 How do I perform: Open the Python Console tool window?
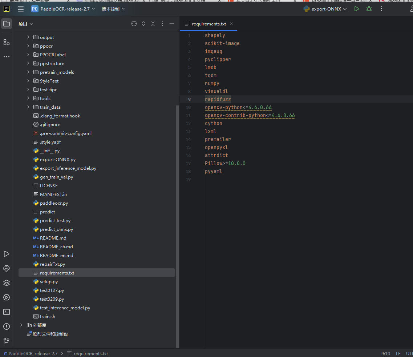[x=7, y=268]
